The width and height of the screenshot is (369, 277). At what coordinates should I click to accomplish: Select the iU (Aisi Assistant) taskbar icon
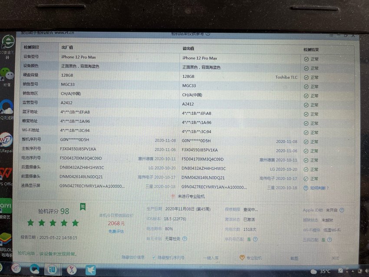[x=52, y=269]
